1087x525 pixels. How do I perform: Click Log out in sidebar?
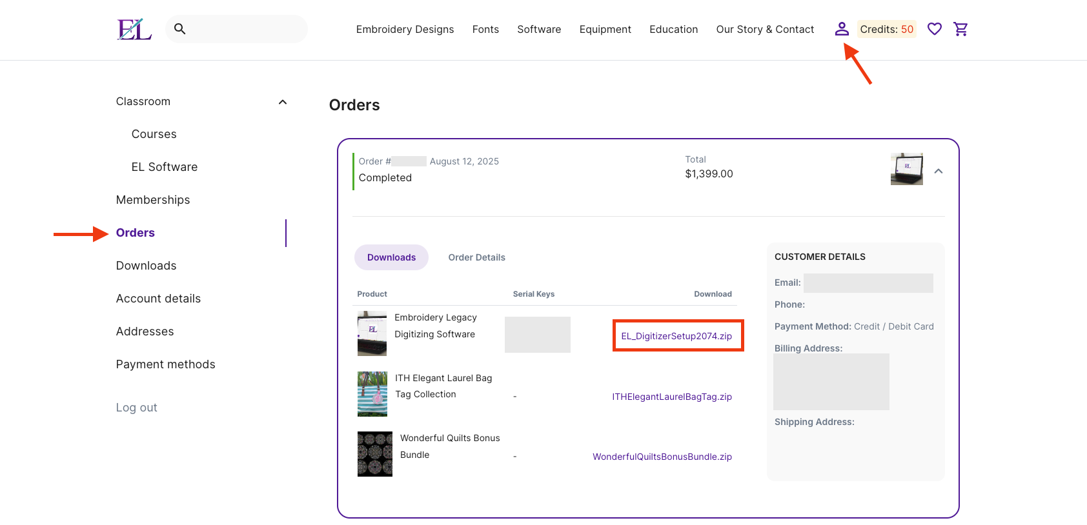[x=137, y=408]
